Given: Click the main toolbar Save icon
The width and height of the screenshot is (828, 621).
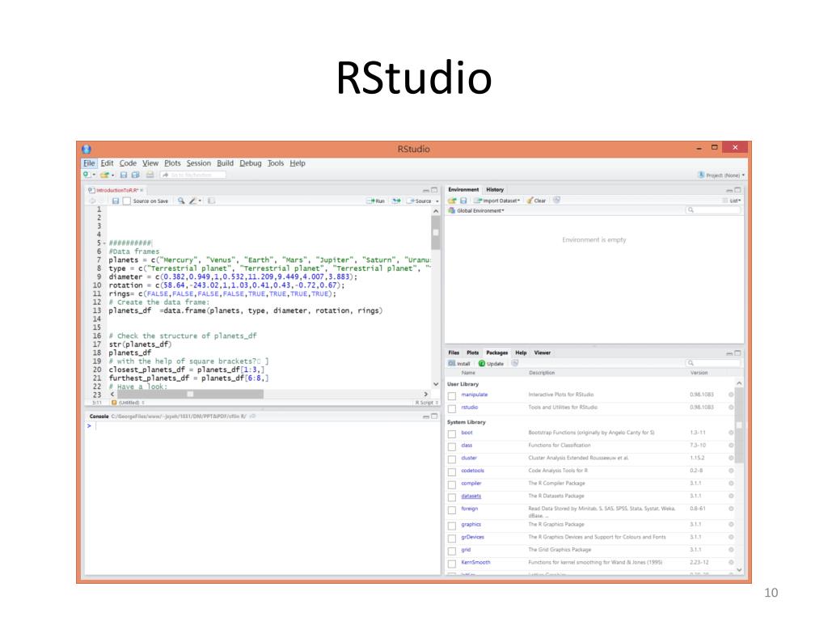Looking at the screenshot, I should point(124,175).
